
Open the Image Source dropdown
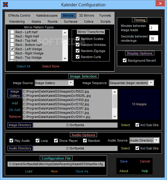click(x=54, y=83)
